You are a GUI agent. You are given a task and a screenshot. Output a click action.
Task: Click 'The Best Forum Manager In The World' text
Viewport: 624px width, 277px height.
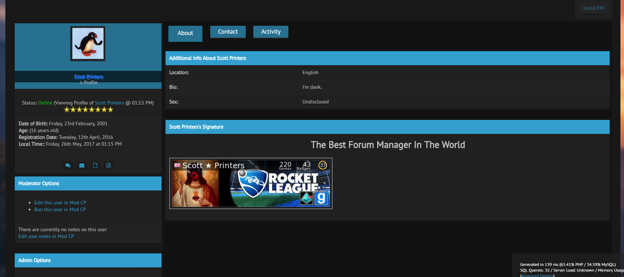click(x=388, y=145)
